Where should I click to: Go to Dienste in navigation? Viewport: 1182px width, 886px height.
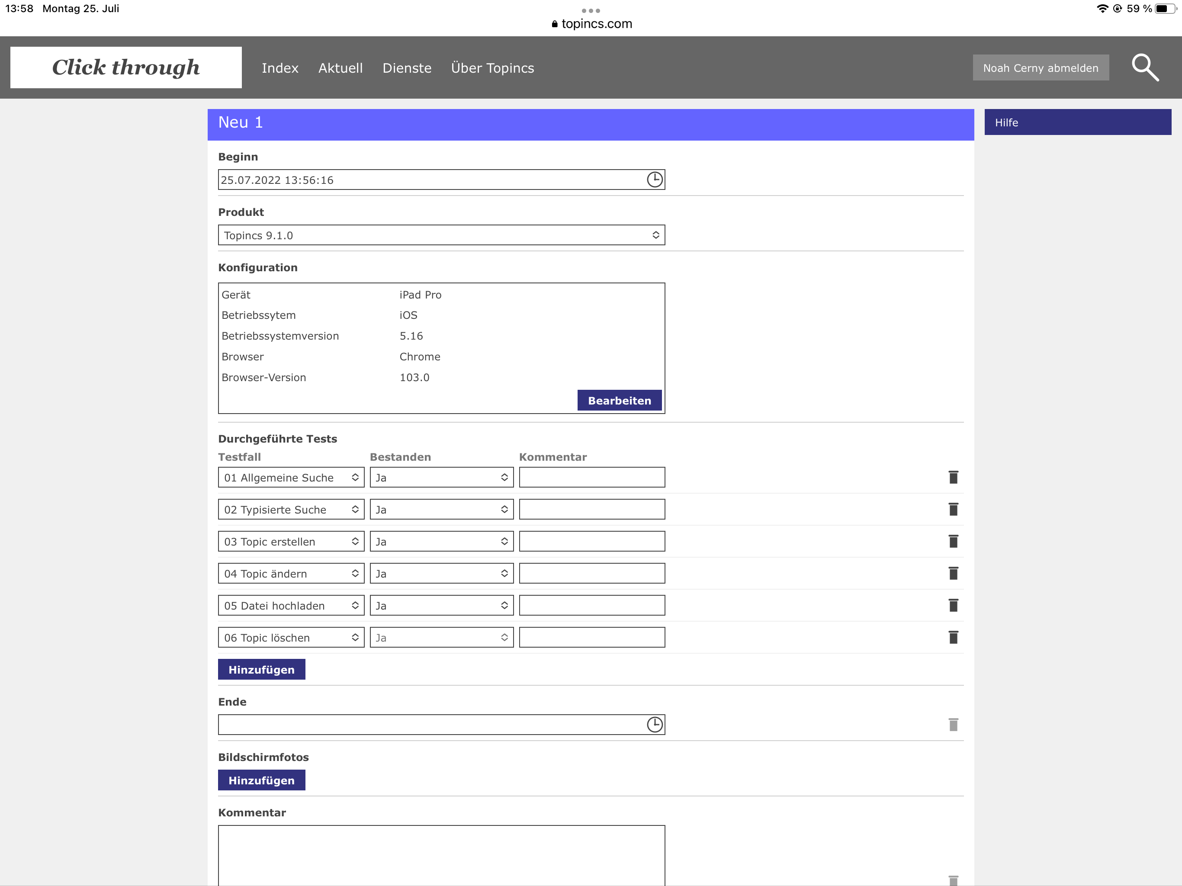point(407,68)
